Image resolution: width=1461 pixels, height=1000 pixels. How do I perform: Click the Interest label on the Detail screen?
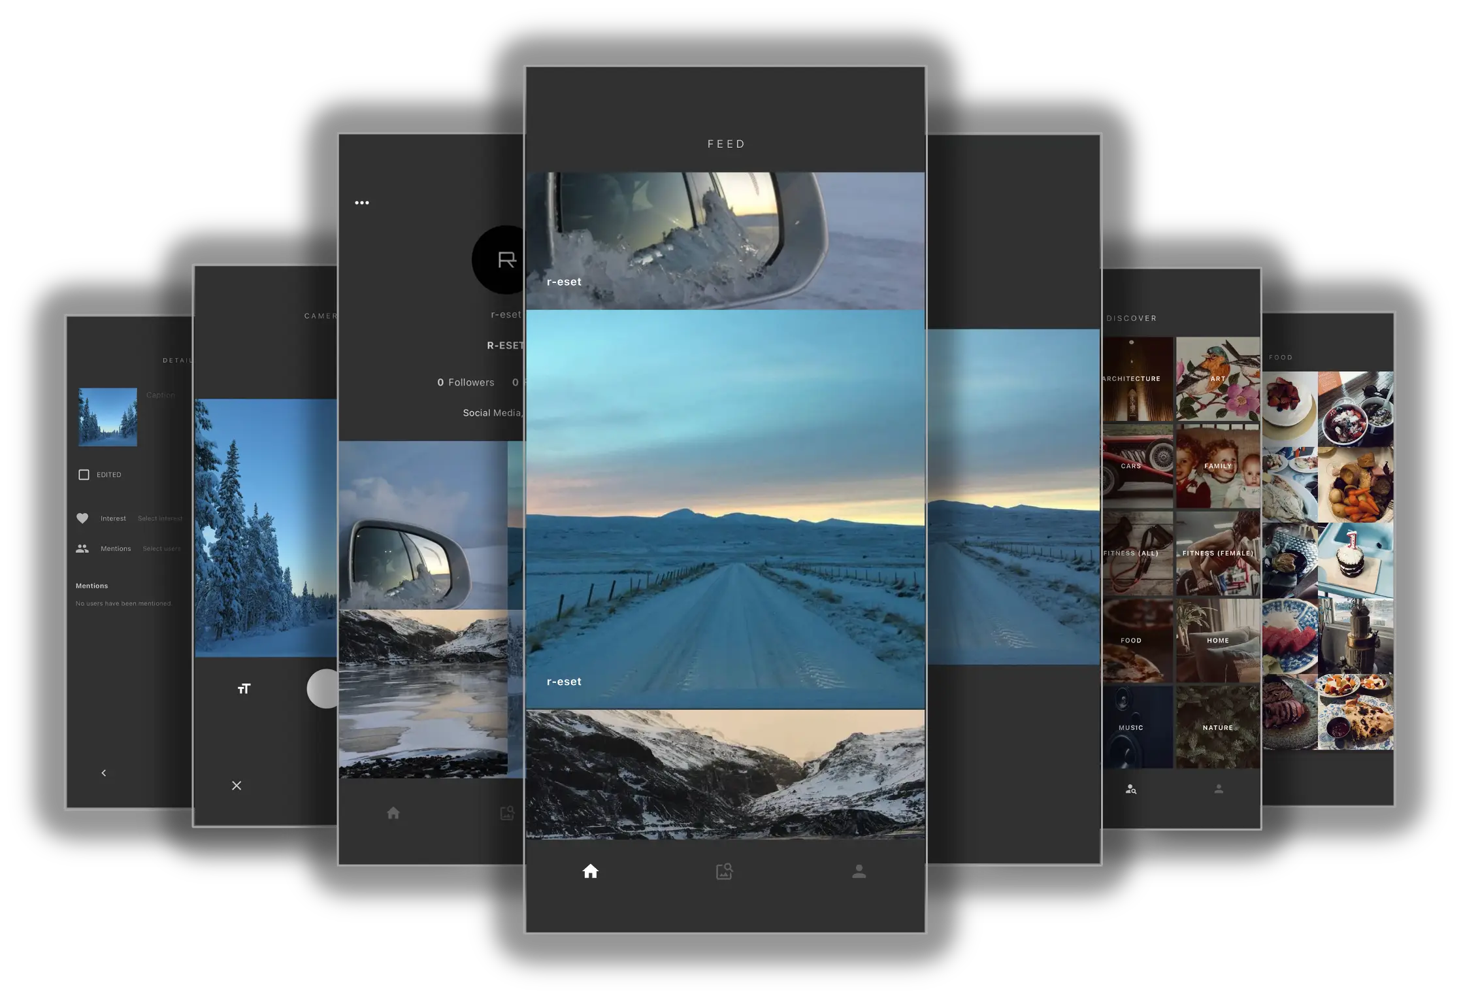(x=113, y=518)
